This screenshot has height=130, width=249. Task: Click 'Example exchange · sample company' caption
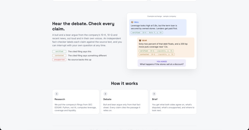(x=162, y=16)
